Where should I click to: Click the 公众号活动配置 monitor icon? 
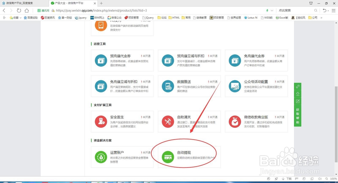(x=235, y=86)
